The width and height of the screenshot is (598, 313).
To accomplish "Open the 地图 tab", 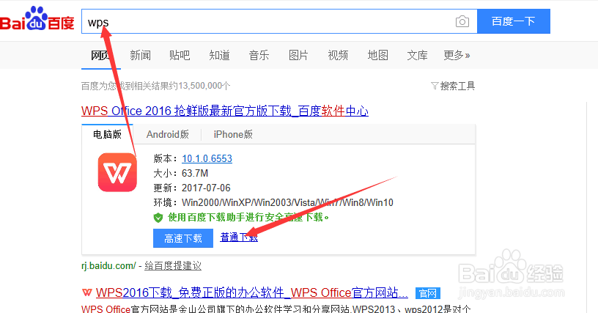I will (377, 56).
